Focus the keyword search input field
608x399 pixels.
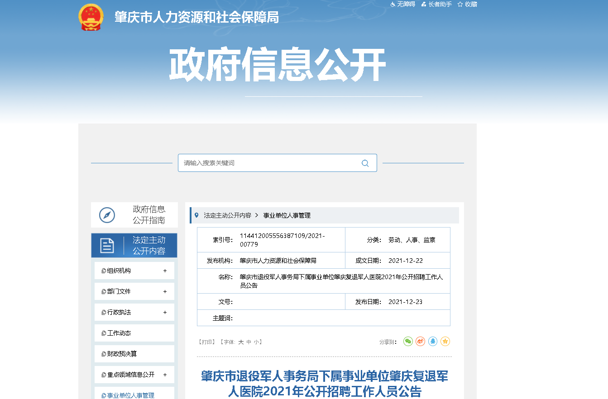[269, 163]
